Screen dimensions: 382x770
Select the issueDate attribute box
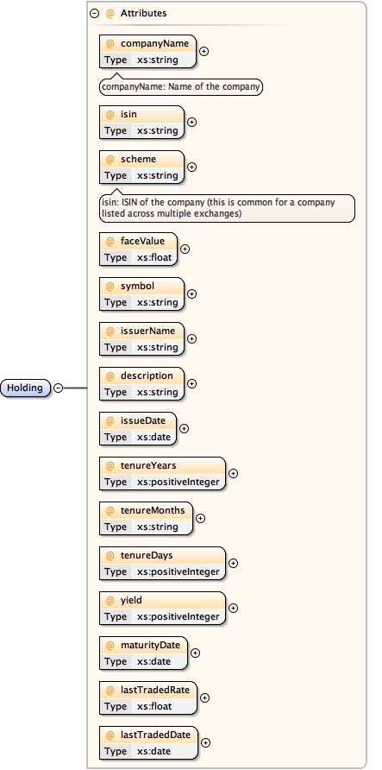[x=138, y=429]
